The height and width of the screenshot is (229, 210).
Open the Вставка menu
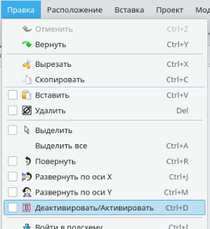(129, 10)
